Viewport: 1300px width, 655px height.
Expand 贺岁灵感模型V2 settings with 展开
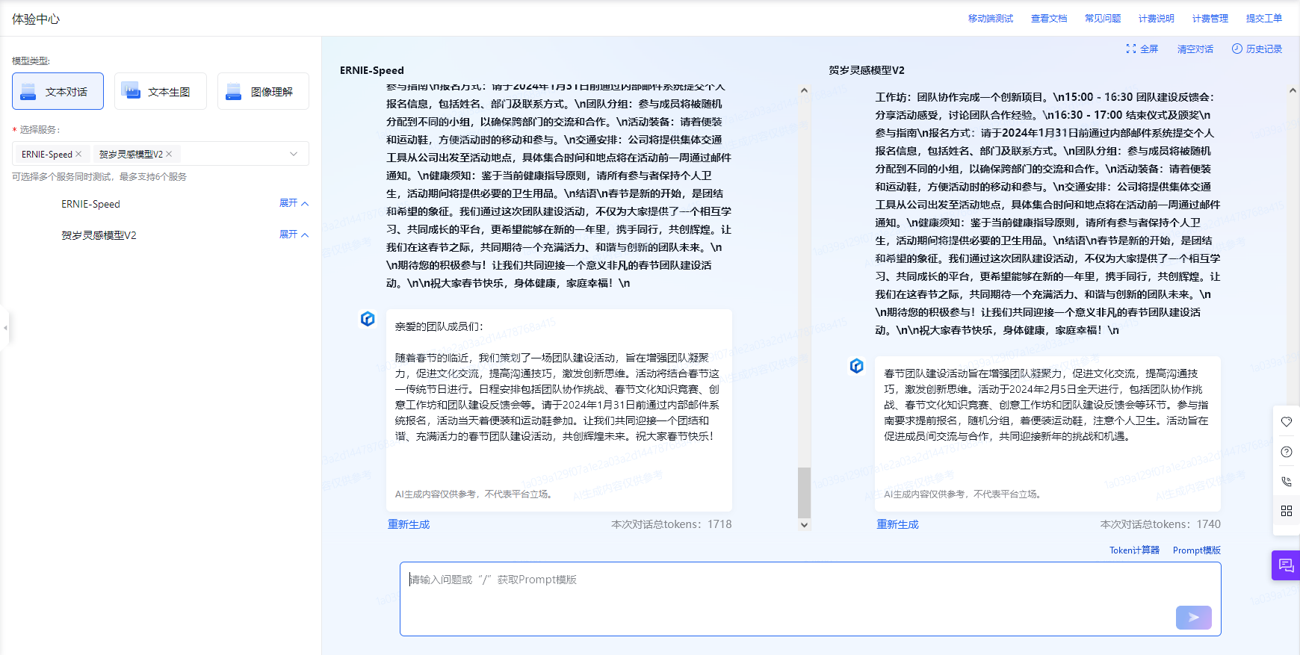click(294, 235)
